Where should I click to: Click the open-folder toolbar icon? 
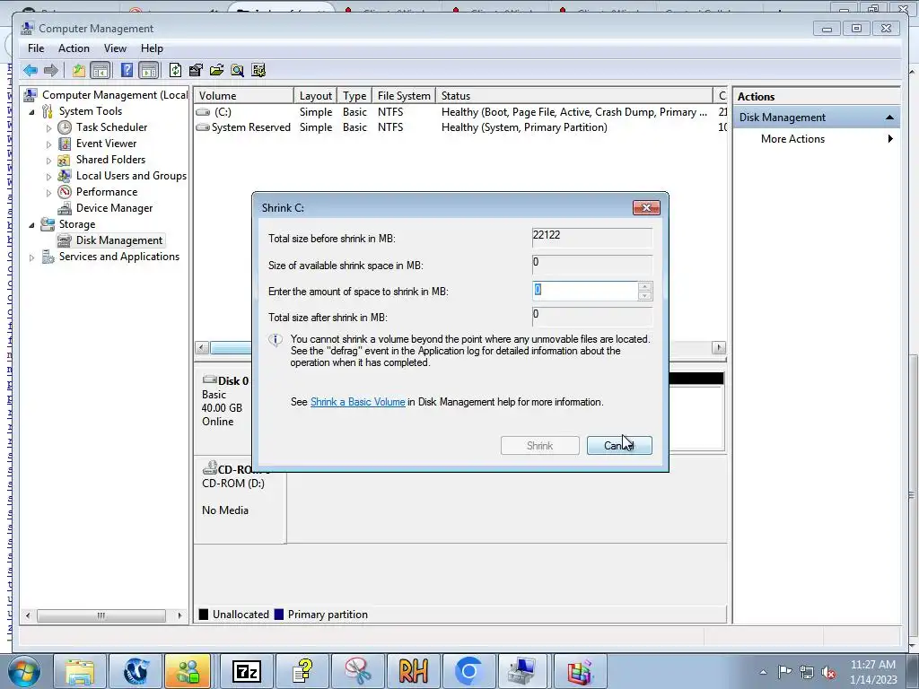pyautogui.click(x=217, y=70)
